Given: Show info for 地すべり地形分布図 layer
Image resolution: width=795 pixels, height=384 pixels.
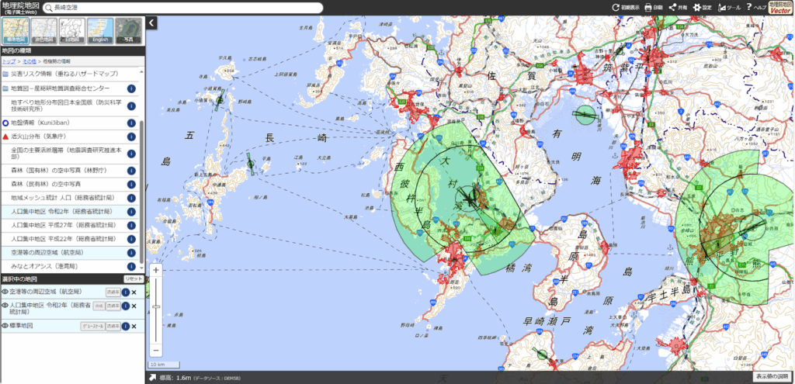Looking at the screenshot, I should click(x=131, y=106).
